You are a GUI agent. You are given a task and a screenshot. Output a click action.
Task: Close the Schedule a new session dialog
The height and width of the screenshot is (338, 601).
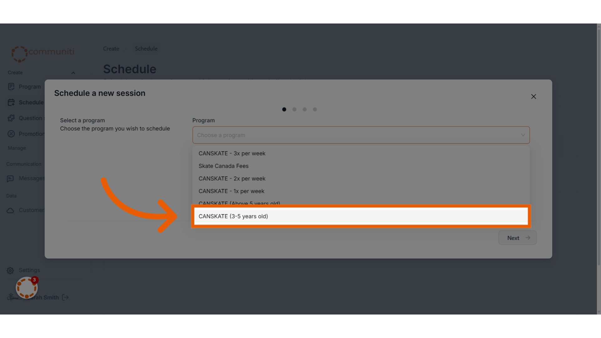point(533,97)
